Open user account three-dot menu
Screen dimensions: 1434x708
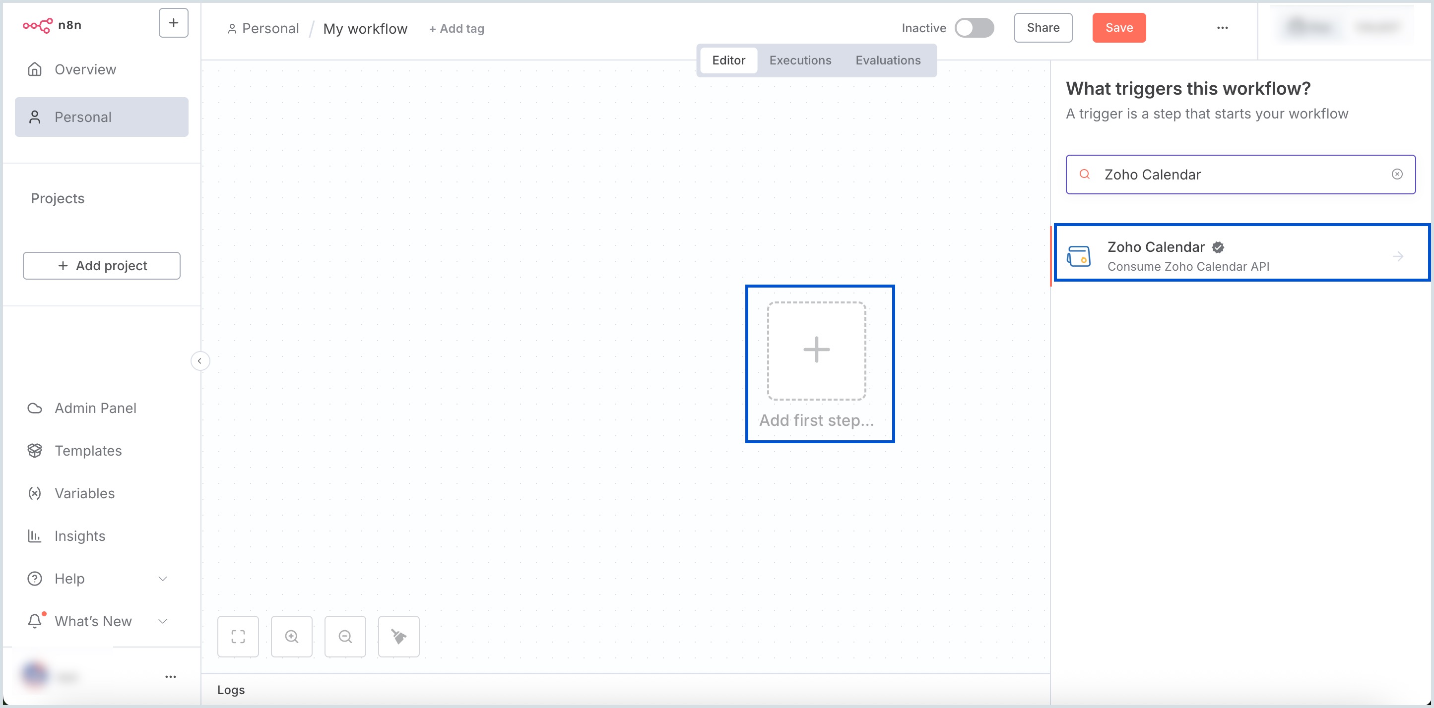pos(170,676)
